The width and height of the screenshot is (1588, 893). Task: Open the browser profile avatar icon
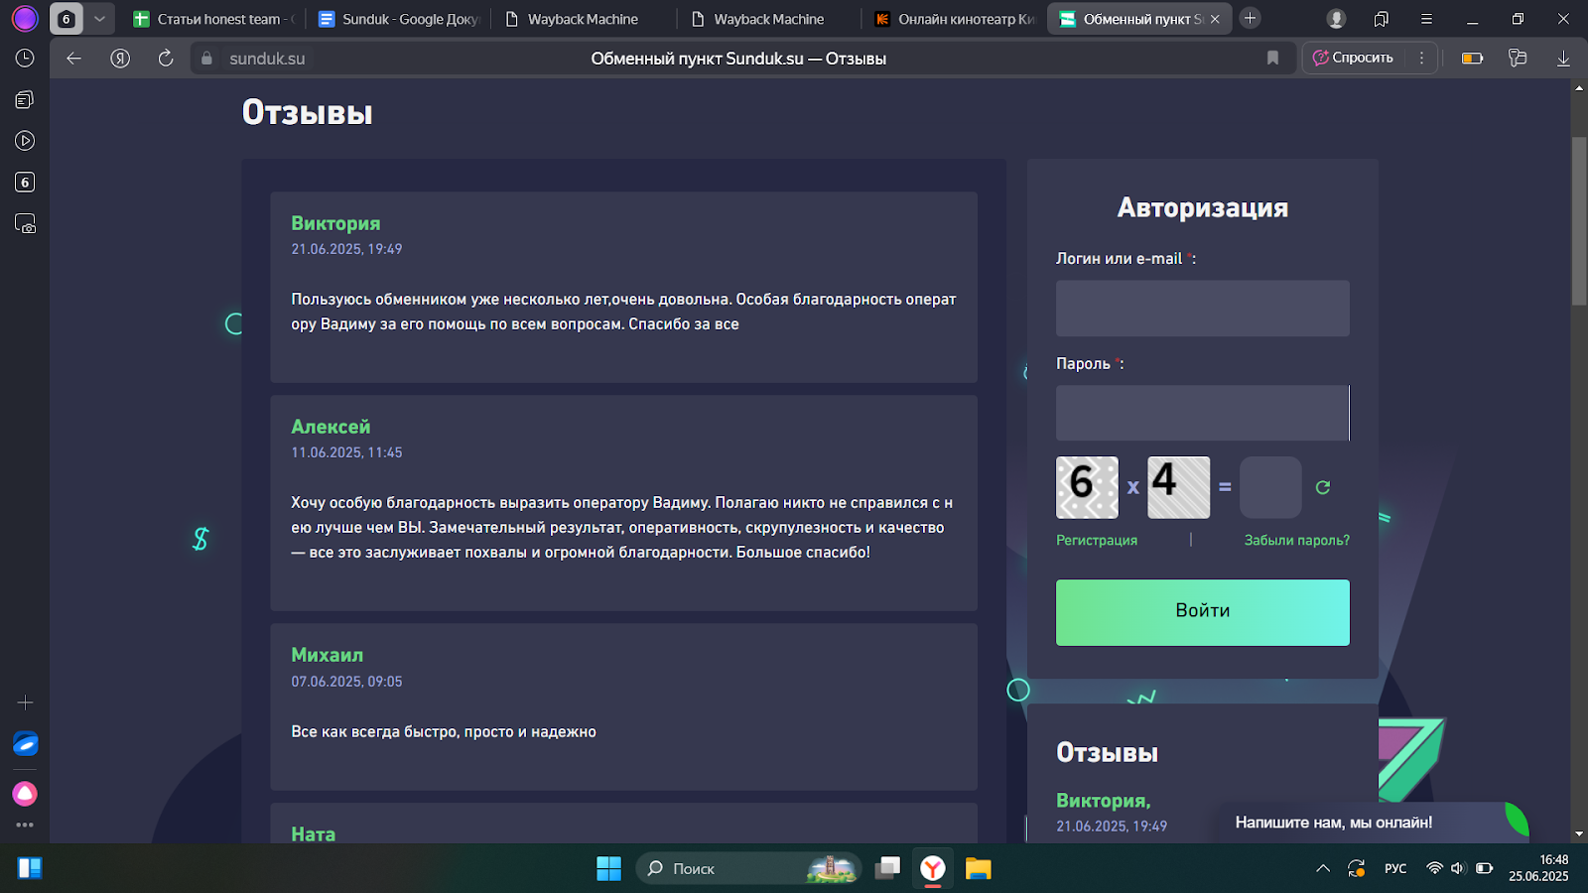coord(25,19)
